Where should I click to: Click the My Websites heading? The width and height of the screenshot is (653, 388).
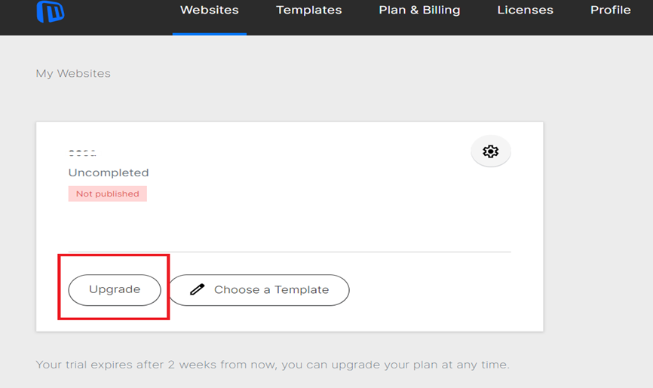73,74
